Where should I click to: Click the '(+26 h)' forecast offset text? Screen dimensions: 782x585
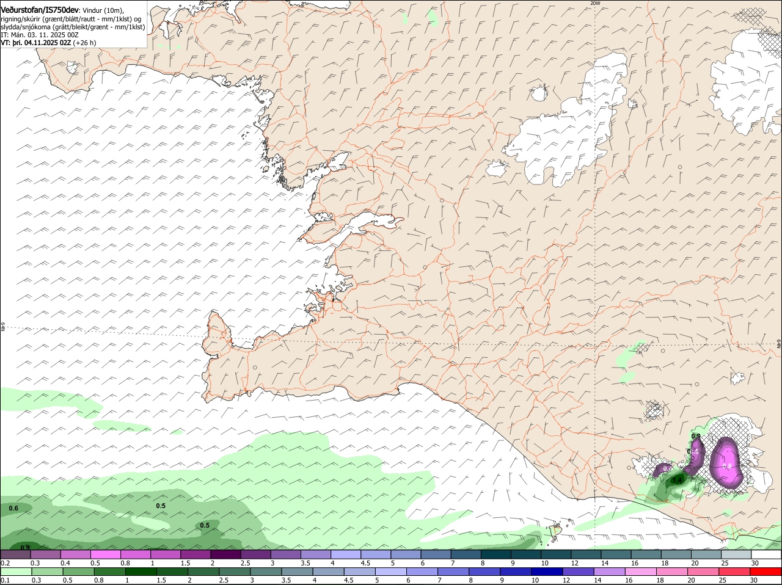pos(84,43)
